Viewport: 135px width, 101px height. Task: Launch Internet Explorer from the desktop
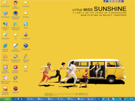(x=5, y=47)
